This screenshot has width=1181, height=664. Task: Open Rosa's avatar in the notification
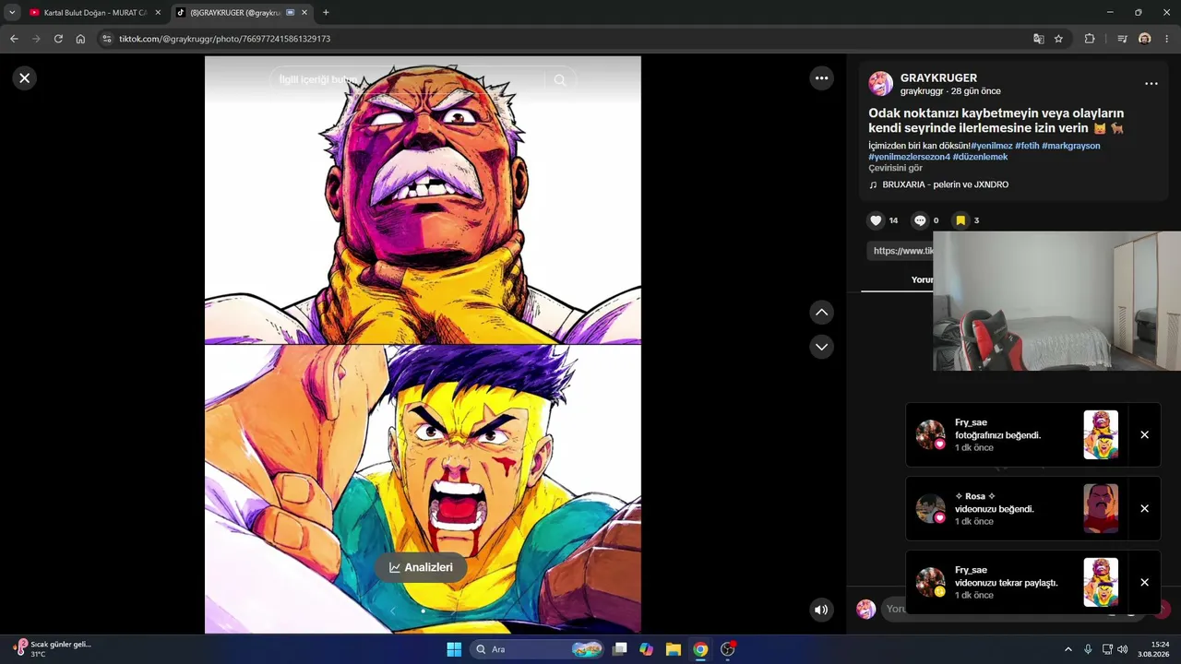[x=930, y=509]
